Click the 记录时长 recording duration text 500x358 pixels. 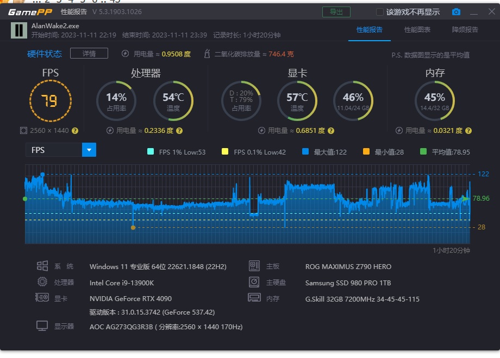[247, 35]
